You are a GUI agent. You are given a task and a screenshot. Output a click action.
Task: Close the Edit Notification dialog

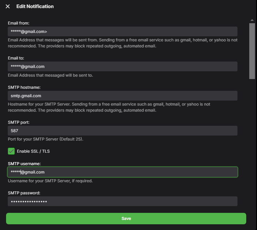(8, 6)
